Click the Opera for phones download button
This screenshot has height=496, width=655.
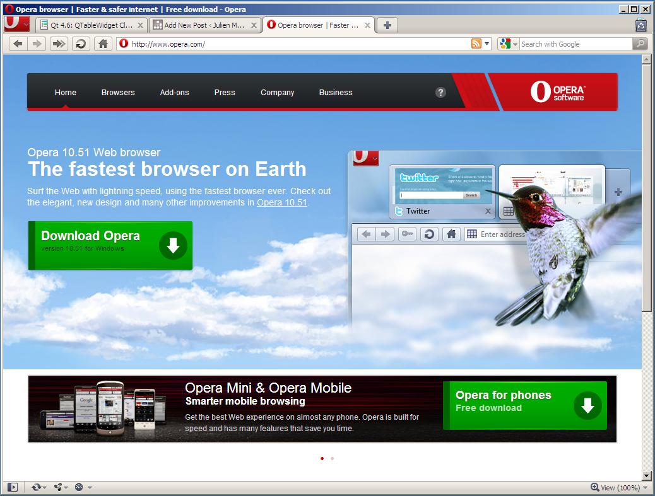click(525, 405)
